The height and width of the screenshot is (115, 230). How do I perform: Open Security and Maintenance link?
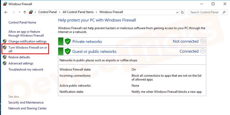click(x=26, y=102)
